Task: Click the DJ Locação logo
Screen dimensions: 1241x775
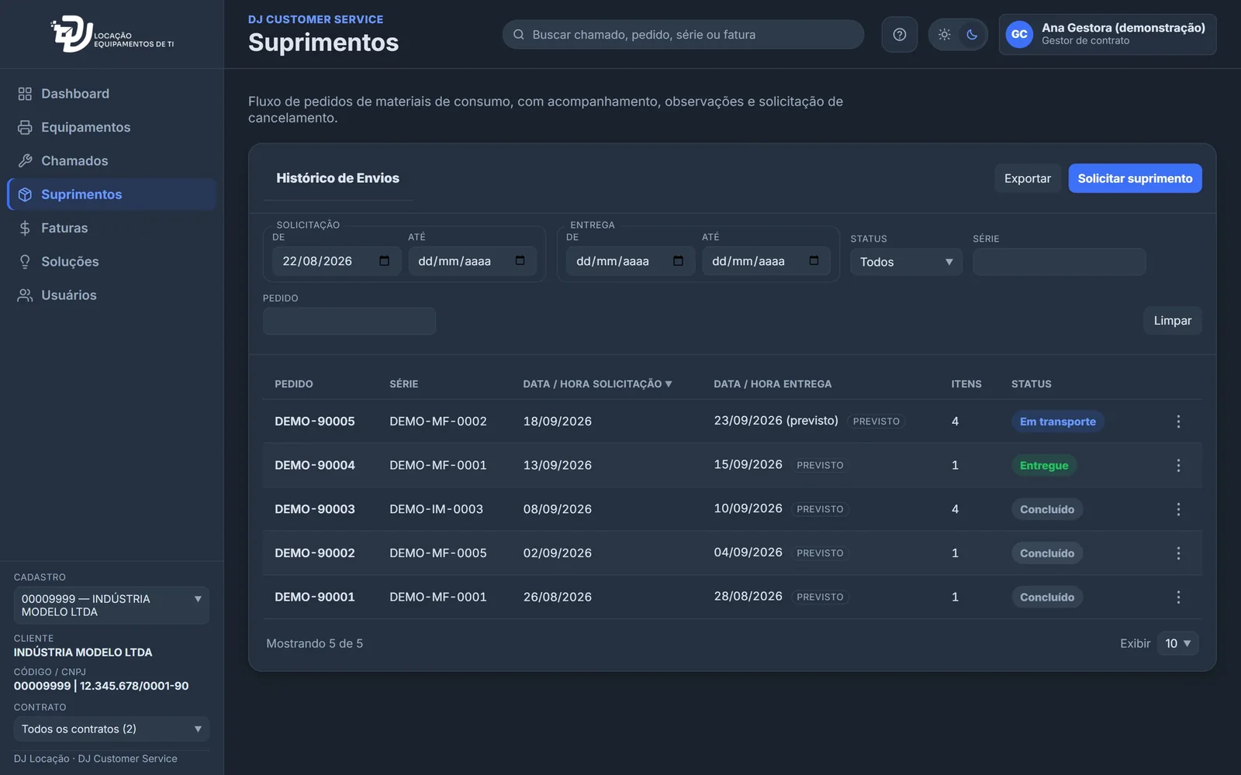Action: (112, 34)
